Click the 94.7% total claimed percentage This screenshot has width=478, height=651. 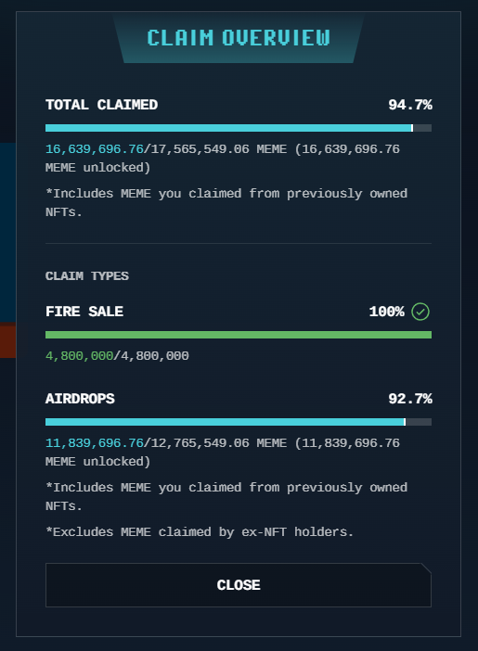(410, 105)
